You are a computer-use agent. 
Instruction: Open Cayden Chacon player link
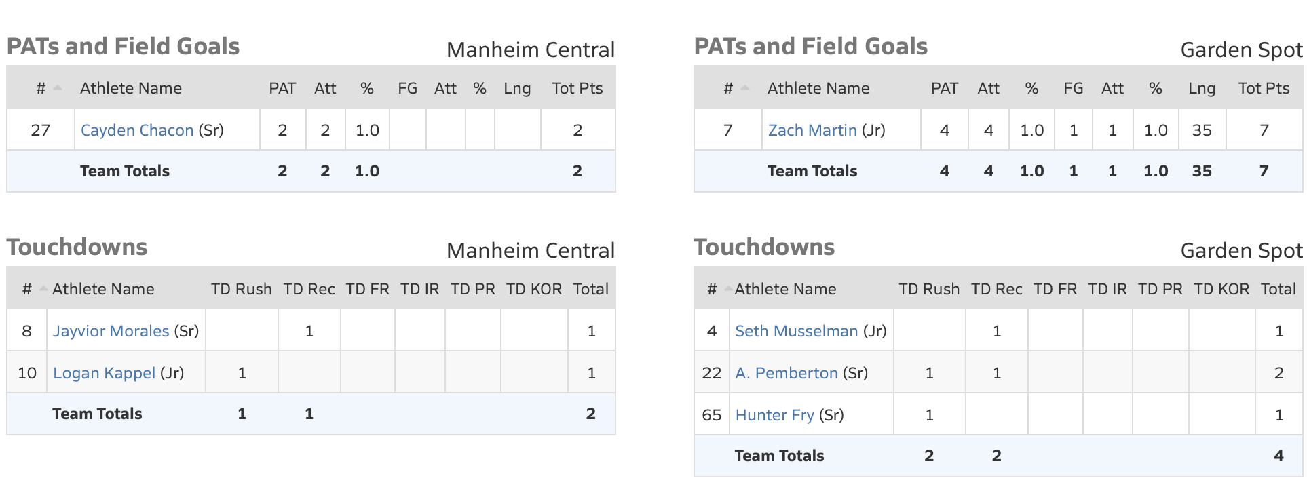tap(137, 130)
